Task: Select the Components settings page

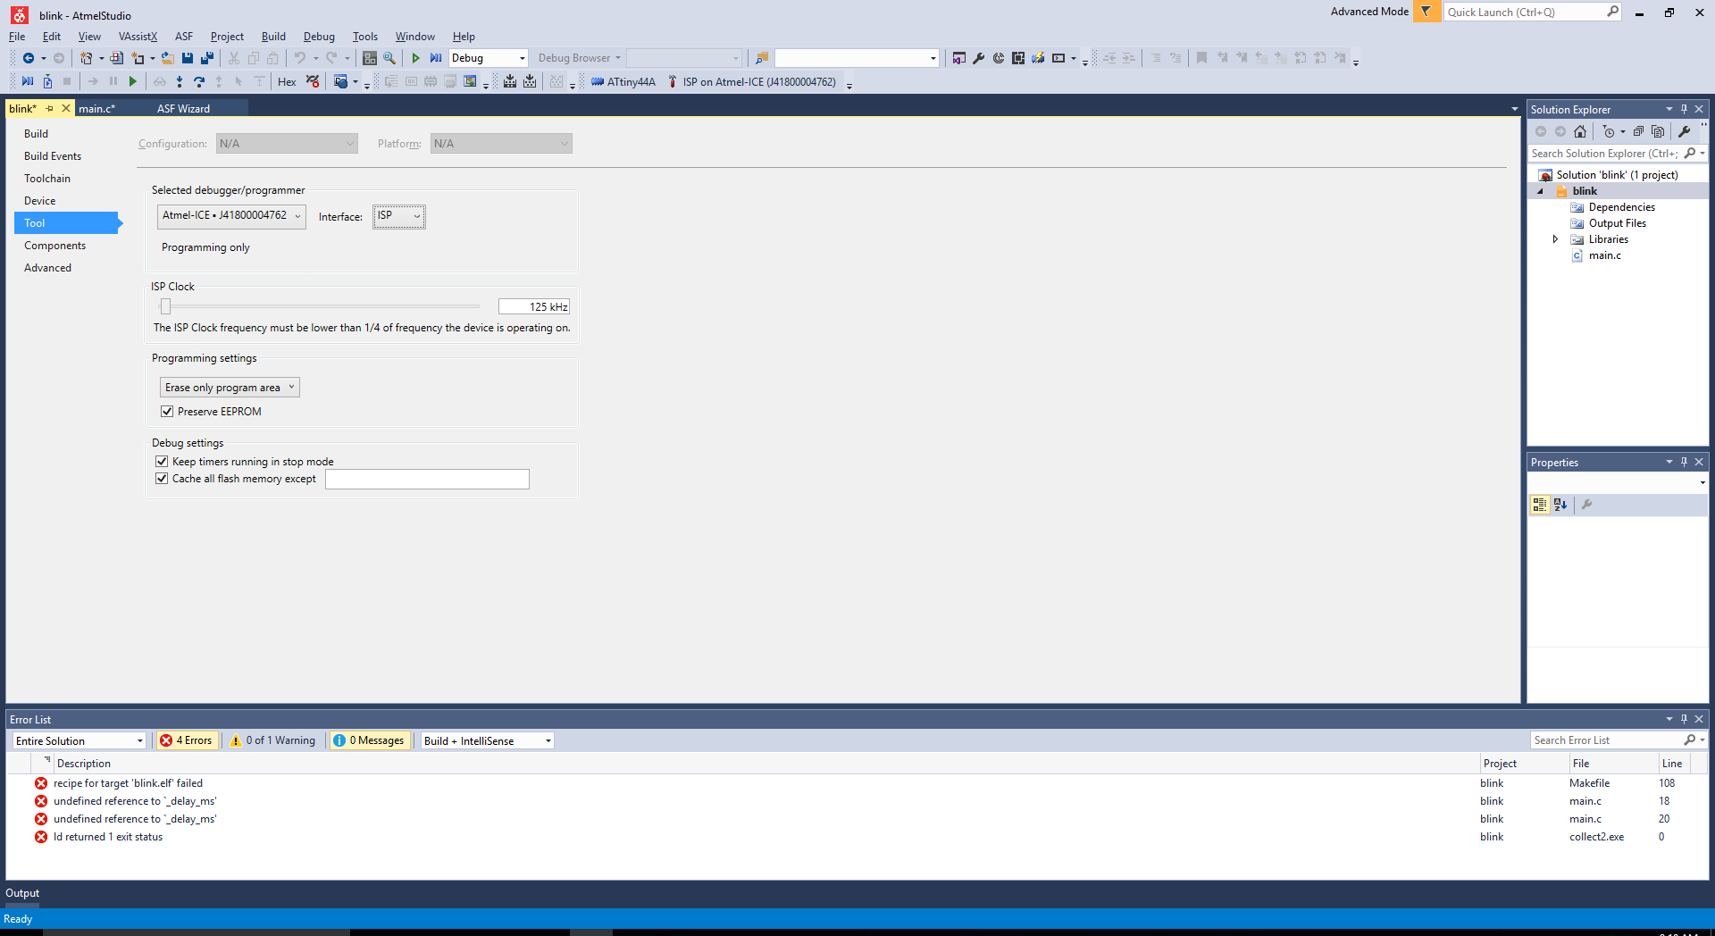Action: click(55, 246)
